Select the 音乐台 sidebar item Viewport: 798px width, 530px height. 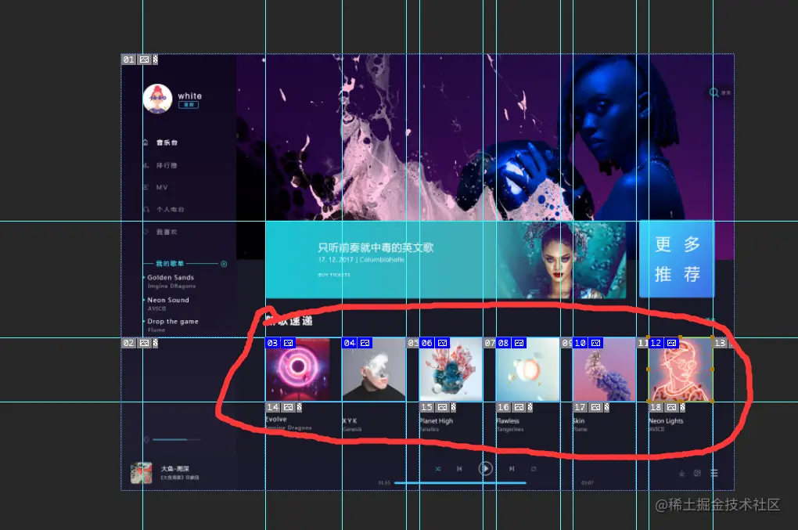[167, 142]
